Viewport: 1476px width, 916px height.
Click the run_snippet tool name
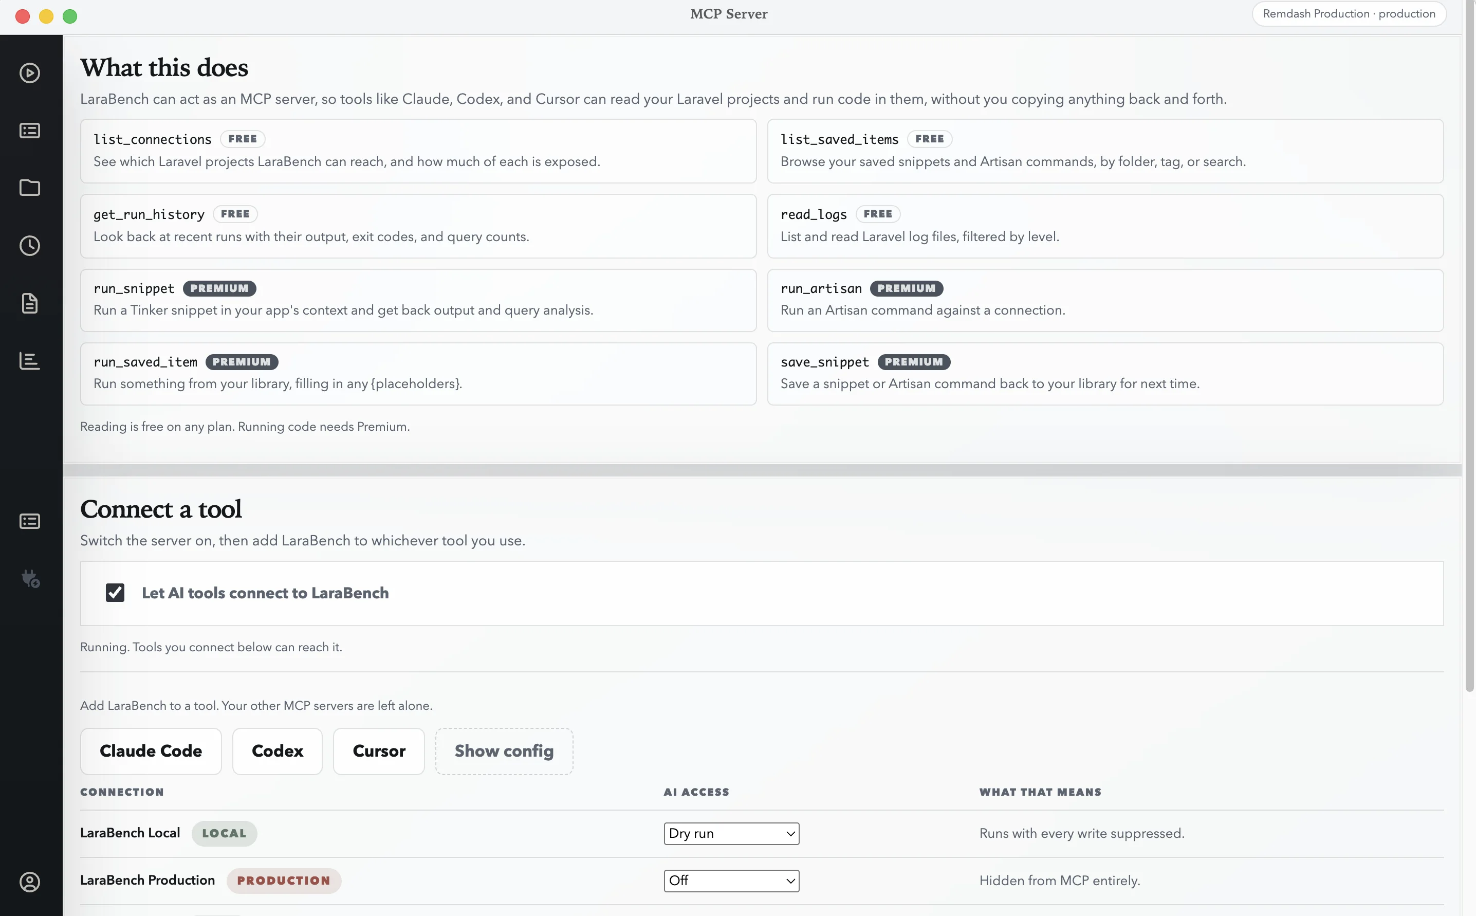[x=134, y=288]
